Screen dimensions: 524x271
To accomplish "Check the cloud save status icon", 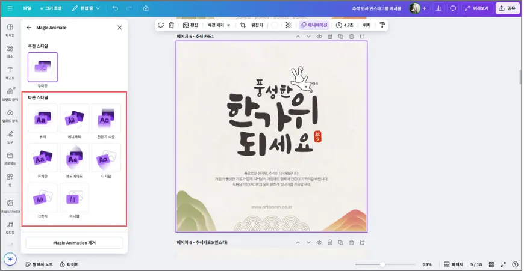I will click(x=146, y=8).
